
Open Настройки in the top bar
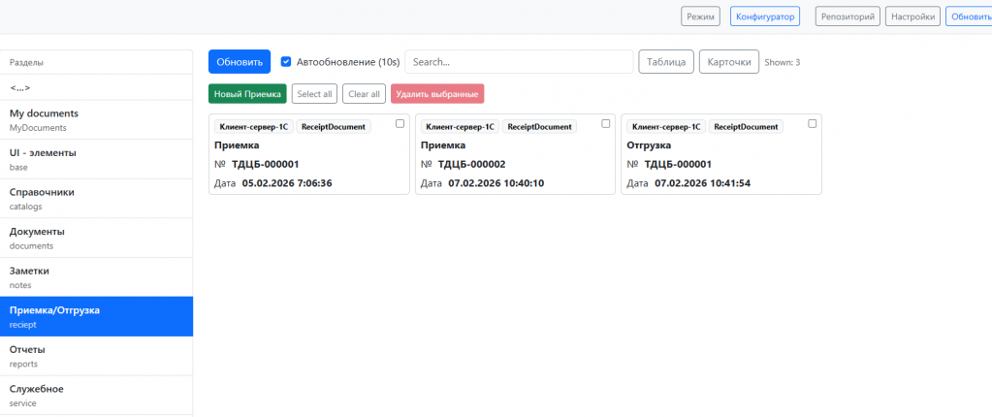(912, 16)
